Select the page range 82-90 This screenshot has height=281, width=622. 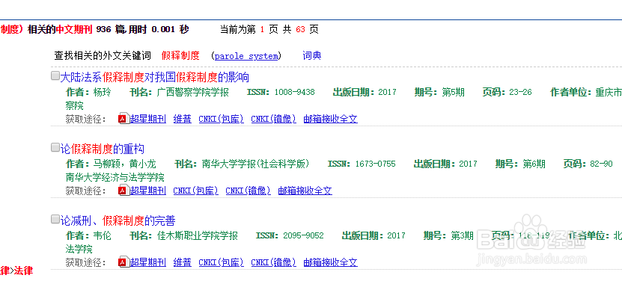pyautogui.click(x=601, y=164)
